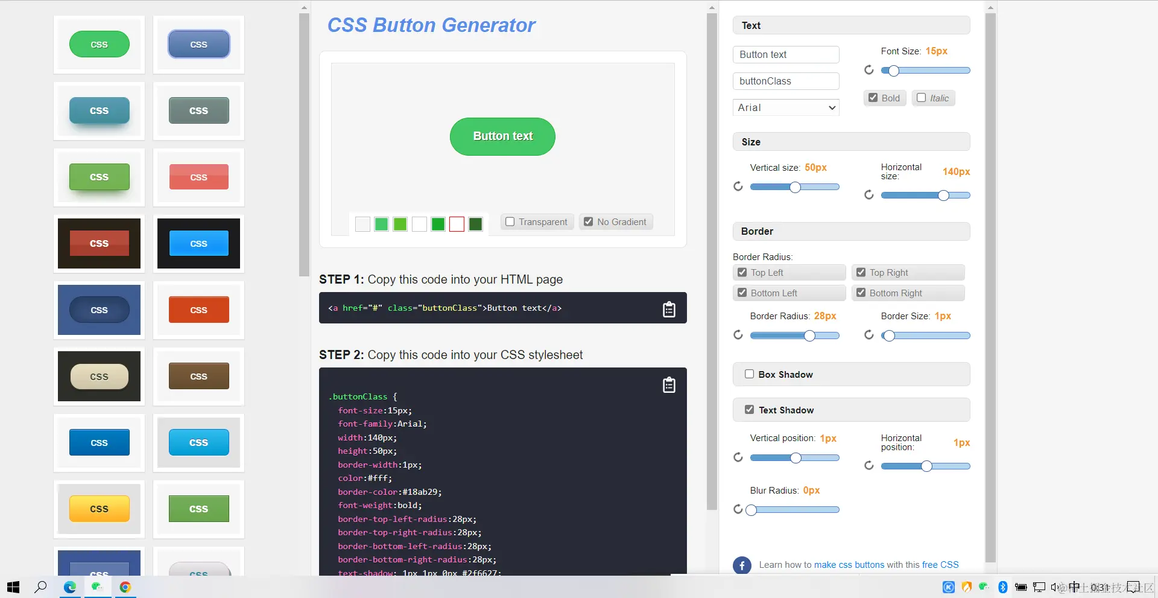Open Microsoft Edge from the taskbar

coord(70,587)
